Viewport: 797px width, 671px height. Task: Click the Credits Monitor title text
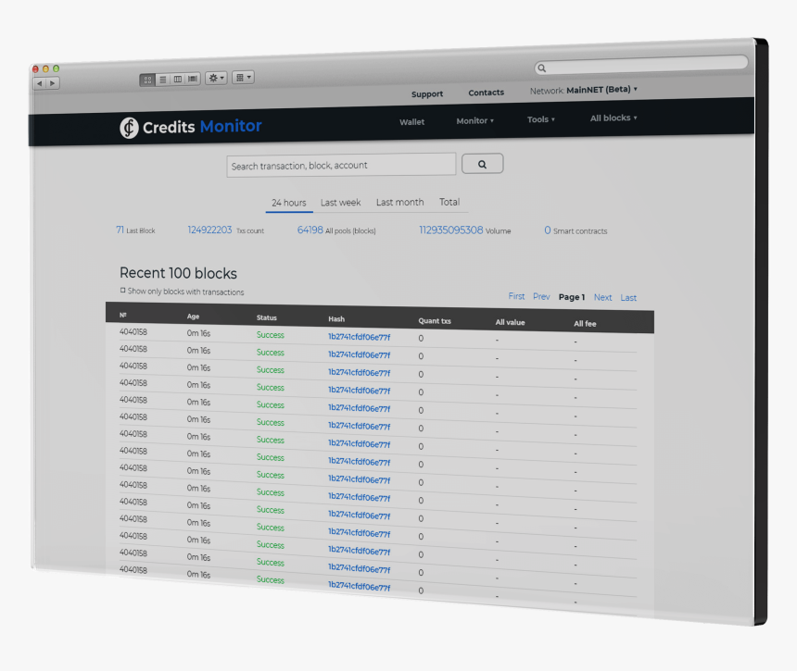coord(202,127)
